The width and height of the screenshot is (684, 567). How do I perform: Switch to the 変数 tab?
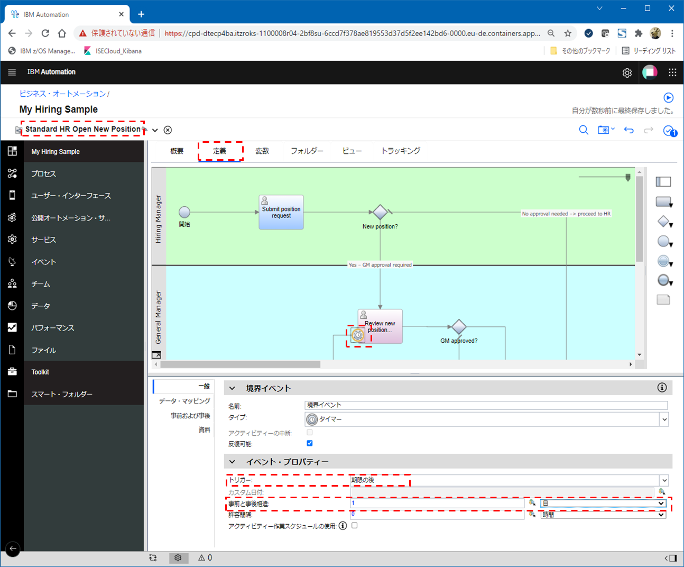[x=262, y=151]
